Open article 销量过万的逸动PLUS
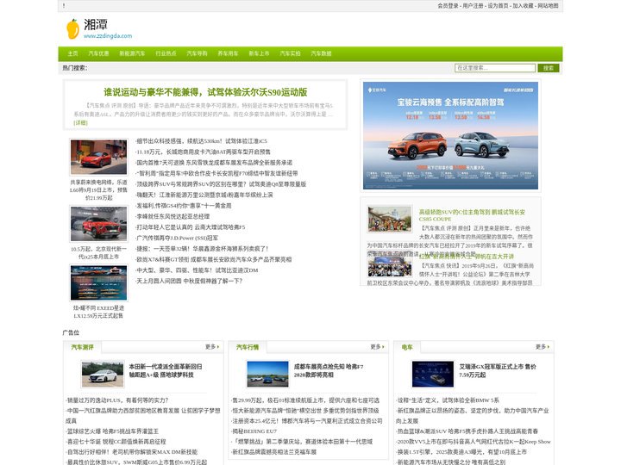Screen dimensions: 621x465 (x=117, y=400)
